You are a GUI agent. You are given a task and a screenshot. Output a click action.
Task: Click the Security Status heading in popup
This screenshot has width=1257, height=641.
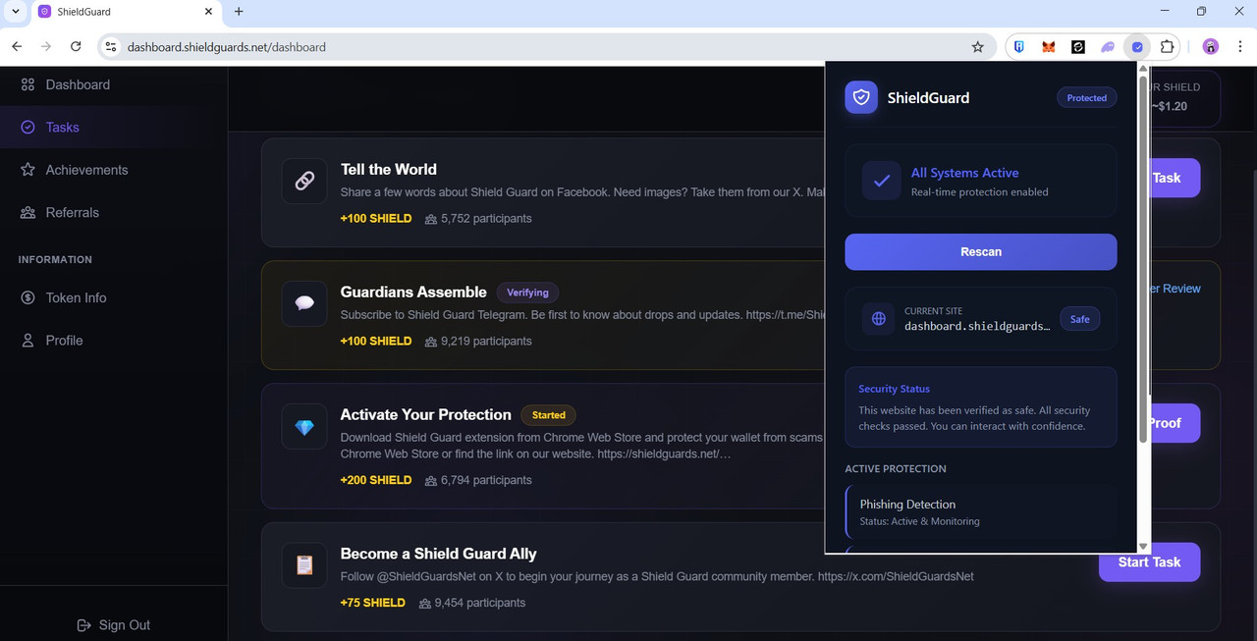pyautogui.click(x=894, y=389)
